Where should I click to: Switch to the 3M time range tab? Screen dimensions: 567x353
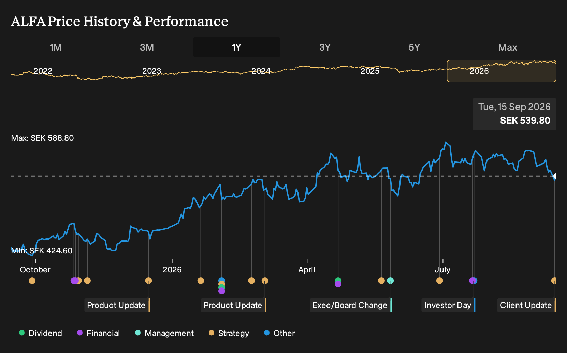[x=147, y=47]
